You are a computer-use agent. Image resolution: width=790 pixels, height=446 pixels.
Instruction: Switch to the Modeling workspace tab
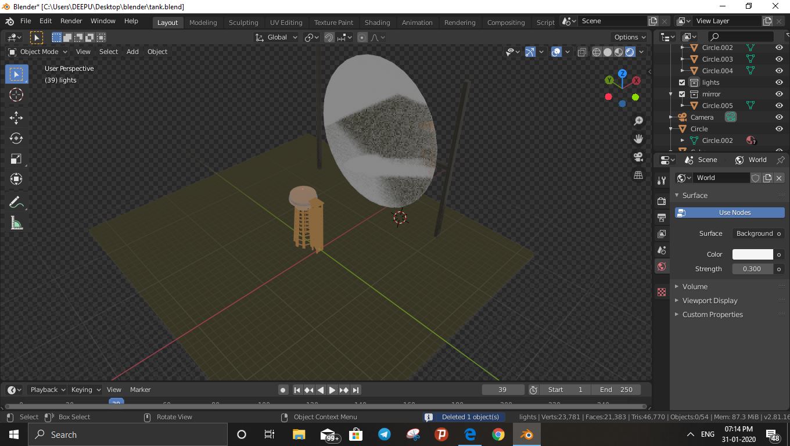click(x=203, y=22)
